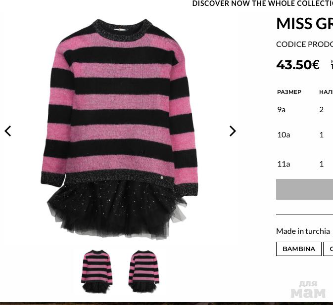Go to the previous product image
This screenshot has height=305, width=333.
(8, 131)
